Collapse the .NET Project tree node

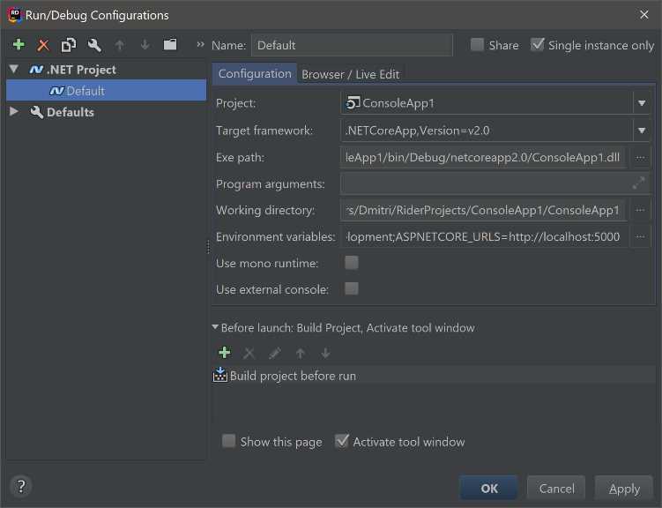[x=14, y=69]
